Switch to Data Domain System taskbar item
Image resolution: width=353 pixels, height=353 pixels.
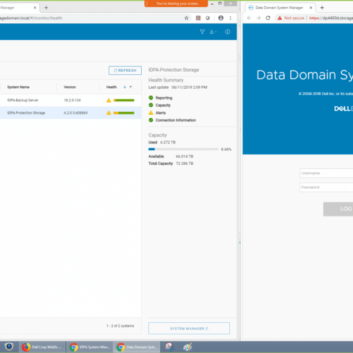point(136,347)
